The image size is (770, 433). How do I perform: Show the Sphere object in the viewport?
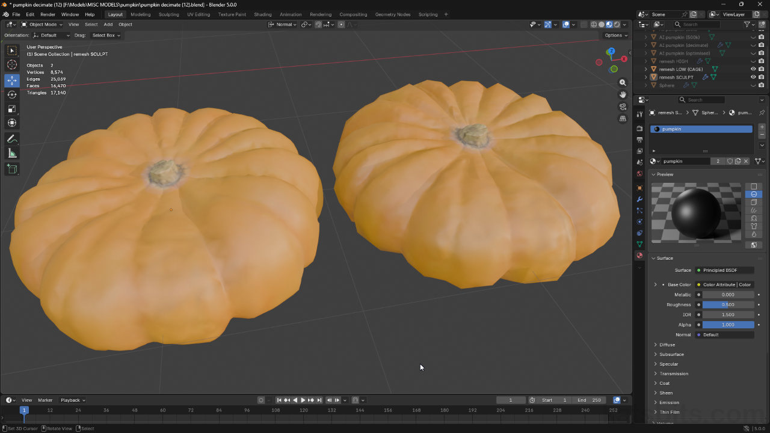754,85
